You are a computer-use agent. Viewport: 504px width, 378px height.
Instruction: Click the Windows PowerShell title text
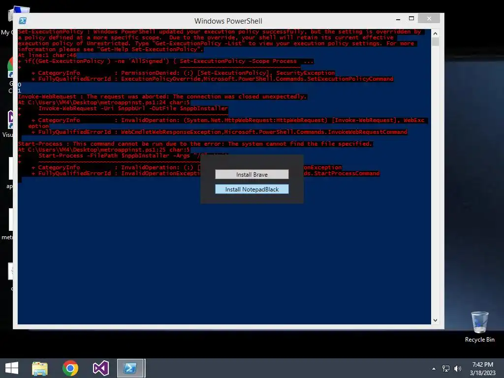[228, 21]
